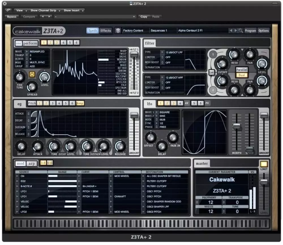The height and width of the screenshot is (245, 283).
Task: Click the Polyphony value stepper
Action: pos(197,202)
